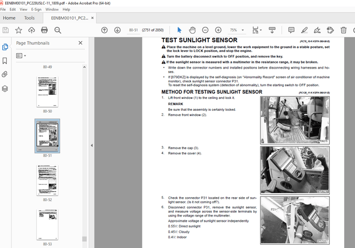Go to the next page with down arrow
The width and height of the screenshot is (355, 248).
(x=117, y=30)
